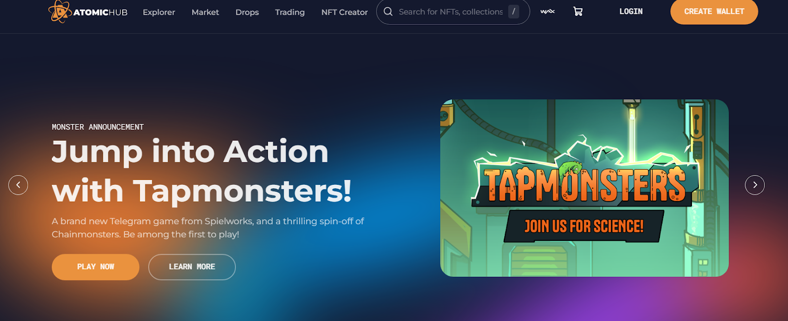Open the Drops menu
Viewport: 788px width, 321px height.
click(x=247, y=12)
